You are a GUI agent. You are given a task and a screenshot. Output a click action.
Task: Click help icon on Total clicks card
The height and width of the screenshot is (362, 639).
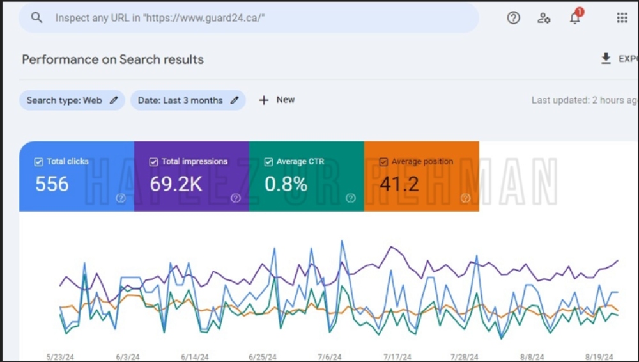pyautogui.click(x=121, y=198)
